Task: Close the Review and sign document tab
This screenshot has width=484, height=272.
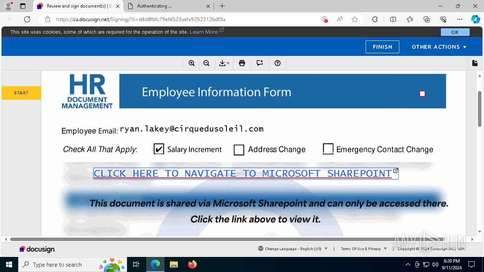Action: 118,6
